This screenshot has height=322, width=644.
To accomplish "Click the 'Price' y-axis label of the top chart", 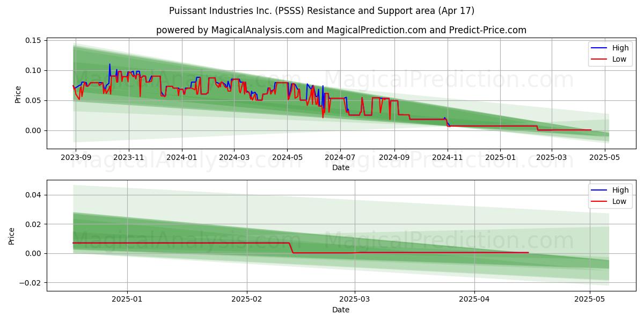I will [x=18, y=94].
